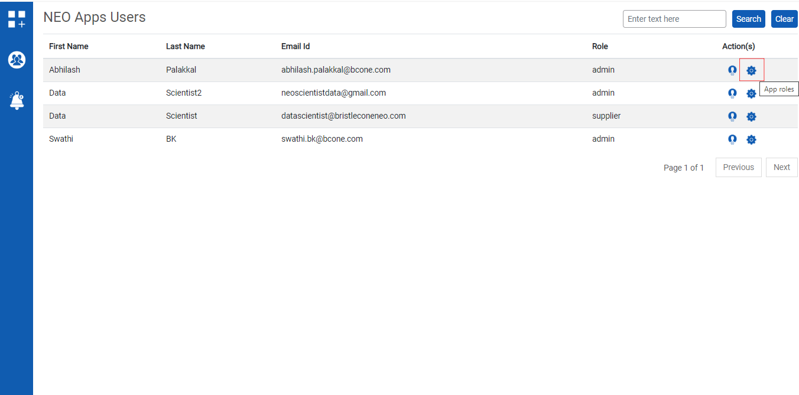Open App roles gear for neoscientistdata@gmail.com row
This screenshot has height=395, width=799.
[751, 93]
